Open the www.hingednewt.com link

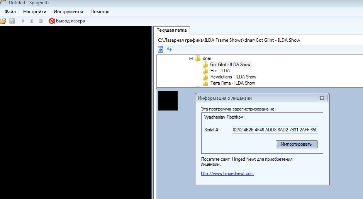[x=227, y=173]
